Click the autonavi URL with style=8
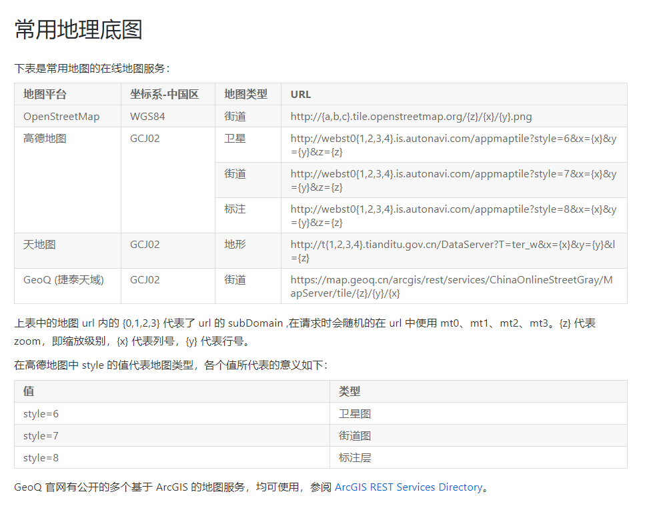Viewport: 647px width, 510px height. click(x=454, y=215)
